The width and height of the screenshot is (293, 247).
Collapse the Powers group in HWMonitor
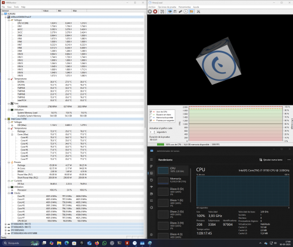click(9, 162)
